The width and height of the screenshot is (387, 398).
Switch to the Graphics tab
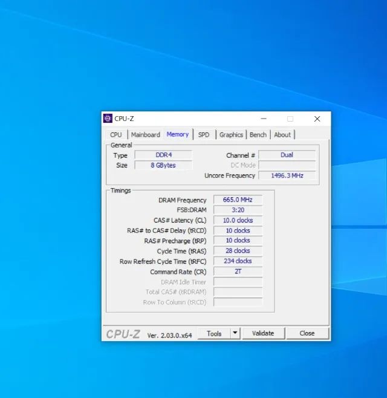[x=231, y=134]
